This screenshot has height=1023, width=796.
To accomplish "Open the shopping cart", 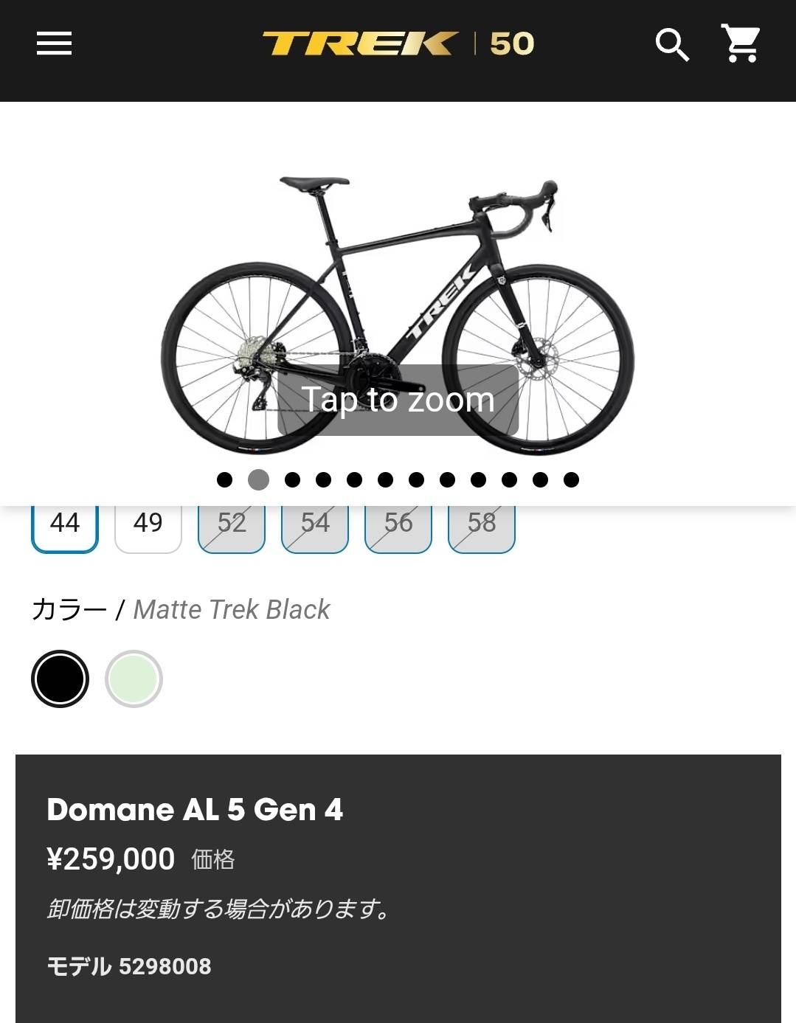I will 741,44.
